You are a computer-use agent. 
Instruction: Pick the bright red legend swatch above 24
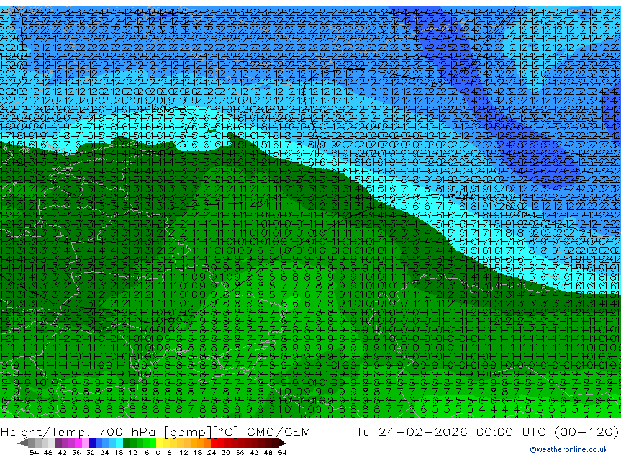pos(214,443)
